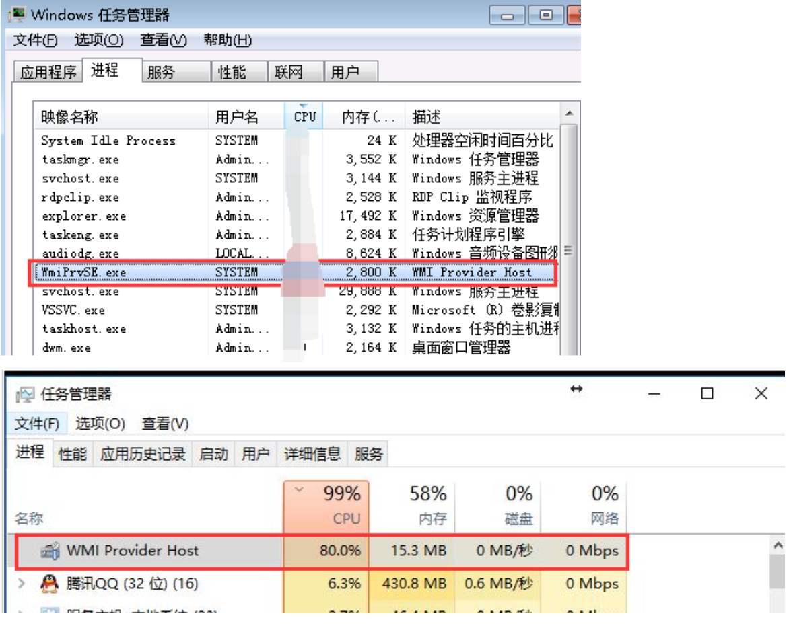Expand 腾讯QQ (32 位) process group
This screenshot has height=632, width=791.
22,584
